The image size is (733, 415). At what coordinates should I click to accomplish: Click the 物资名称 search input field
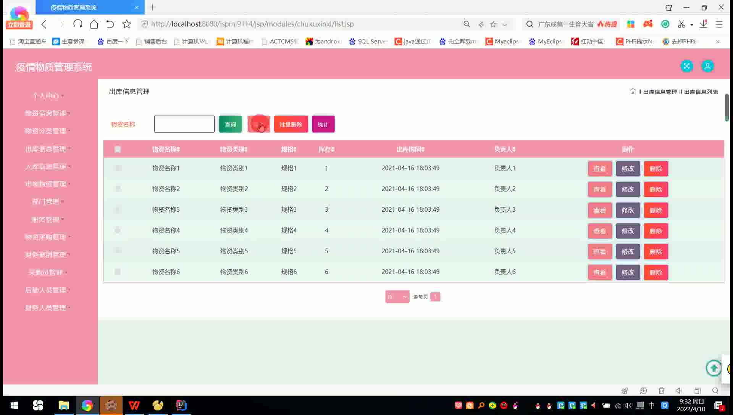[184, 124]
